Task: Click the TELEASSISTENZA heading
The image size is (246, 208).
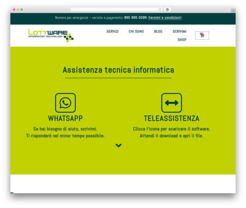Action: pyautogui.click(x=172, y=119)
